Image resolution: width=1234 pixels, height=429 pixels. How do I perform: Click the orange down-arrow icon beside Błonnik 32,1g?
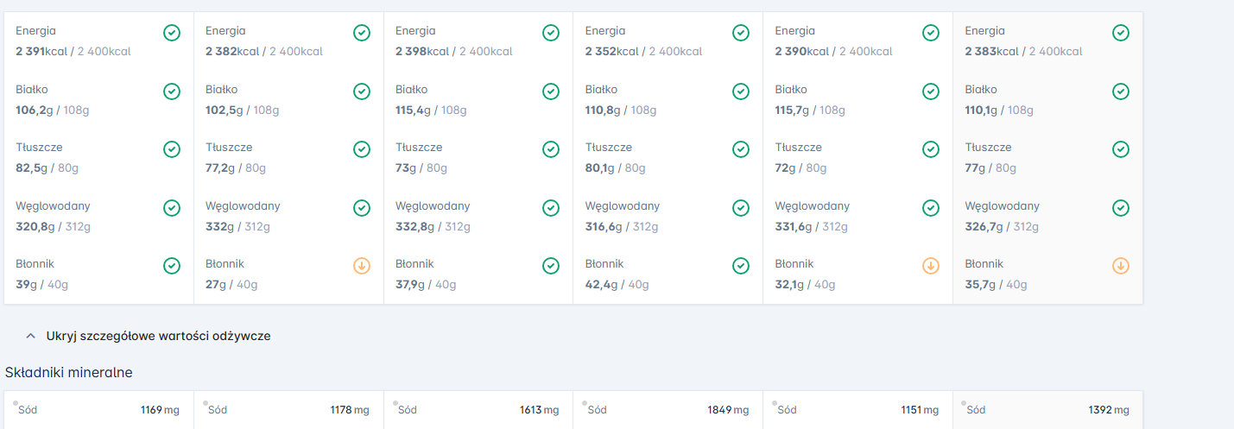[x=931, y=266]
